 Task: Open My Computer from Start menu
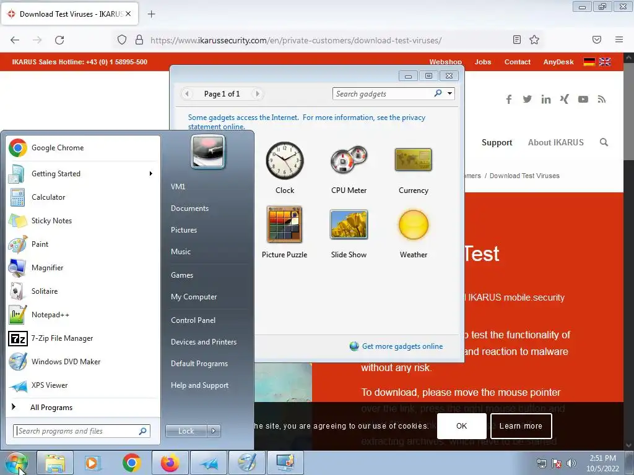pyautogui.click(x=194, y=297)
